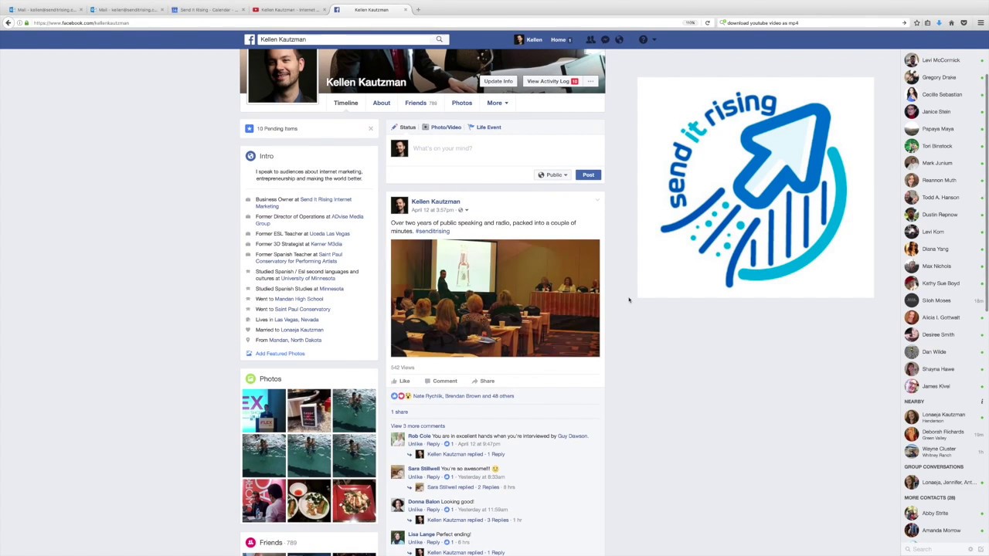Play the conference video thumbnail in post
This screenshot has width=989, height=556.
(494, 298)
